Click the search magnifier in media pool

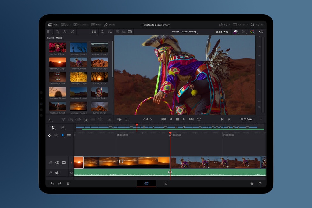(x=102, y=32)
